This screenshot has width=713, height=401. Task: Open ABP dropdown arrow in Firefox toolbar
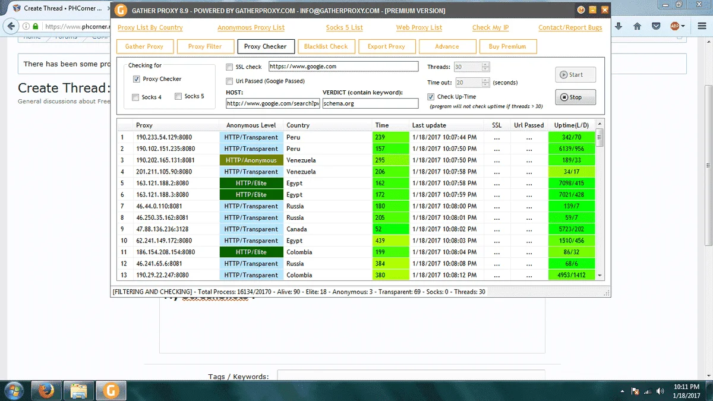point(683,26)
